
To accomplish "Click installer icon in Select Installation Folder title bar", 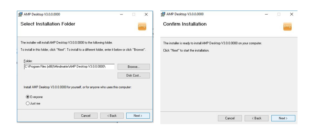I will pyautogui.click(x=20, y=15).
